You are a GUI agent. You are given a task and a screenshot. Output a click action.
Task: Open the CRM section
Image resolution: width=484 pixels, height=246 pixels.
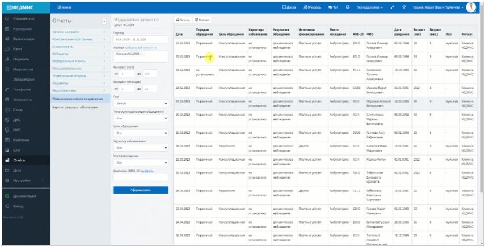pyautogui.click(x=16, y=150)
